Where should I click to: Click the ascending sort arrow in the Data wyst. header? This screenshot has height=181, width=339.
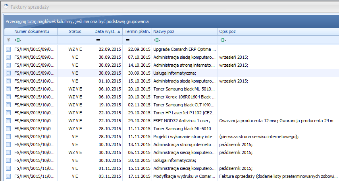119,32
